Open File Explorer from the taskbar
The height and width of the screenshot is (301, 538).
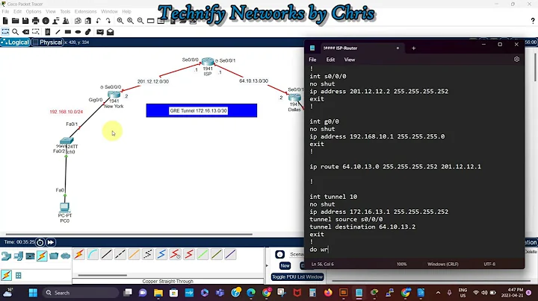coord(158,293)
